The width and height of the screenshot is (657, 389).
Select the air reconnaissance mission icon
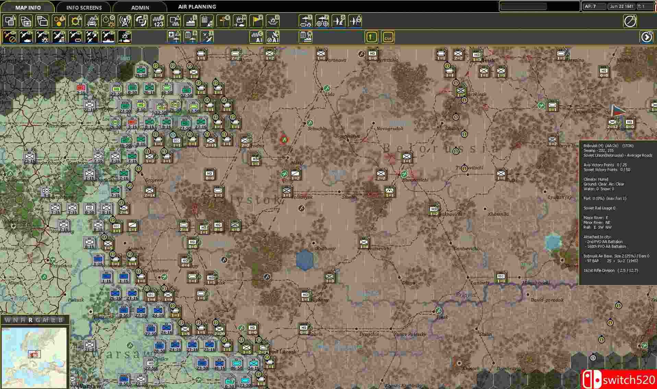[75, 37]
